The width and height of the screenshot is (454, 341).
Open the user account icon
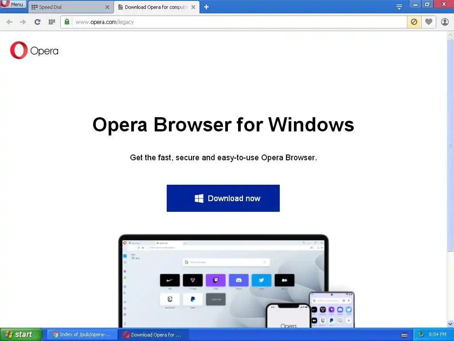(445, 22)
